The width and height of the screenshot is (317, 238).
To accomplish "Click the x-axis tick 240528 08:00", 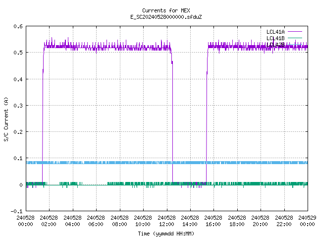I will click(119, 221).
